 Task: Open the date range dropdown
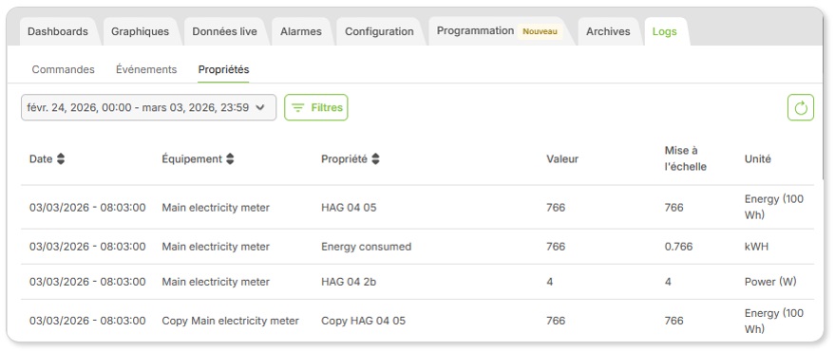(x=148, y=107)
